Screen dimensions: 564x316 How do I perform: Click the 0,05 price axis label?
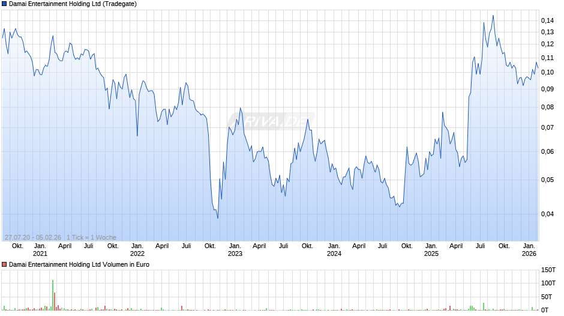tap(547, 180)
